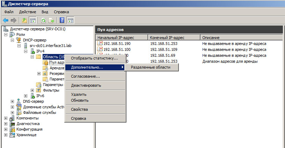
Task: Collapse the IPv4 tree node
Action: pos(25,51)
